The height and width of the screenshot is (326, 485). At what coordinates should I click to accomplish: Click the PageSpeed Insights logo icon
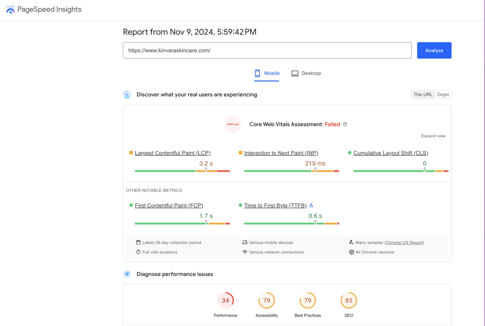(x=10, y=9)
